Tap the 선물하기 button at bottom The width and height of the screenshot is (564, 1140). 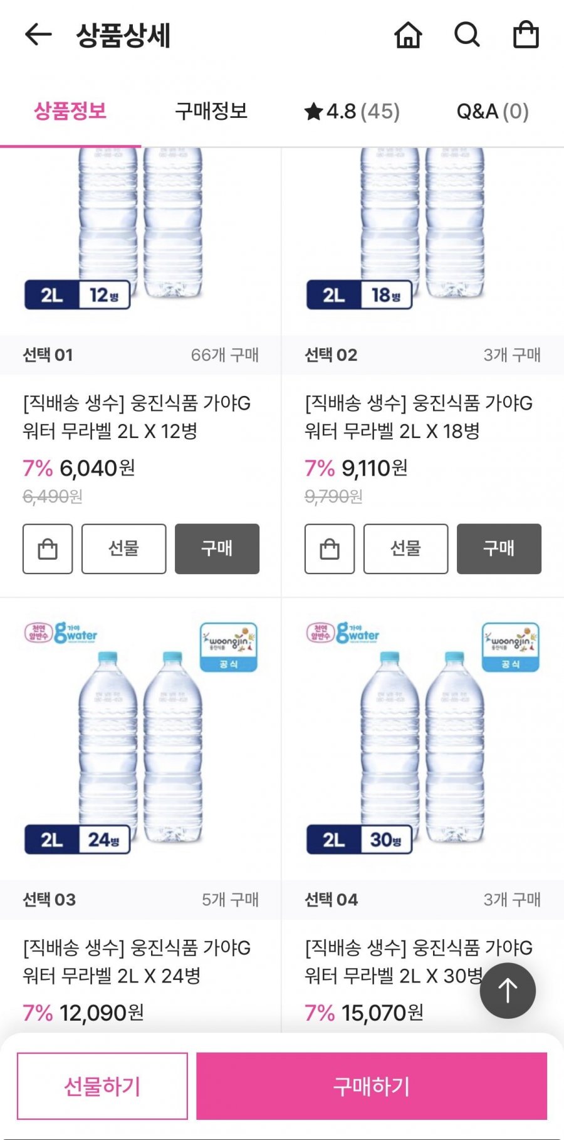point(102,1086)
